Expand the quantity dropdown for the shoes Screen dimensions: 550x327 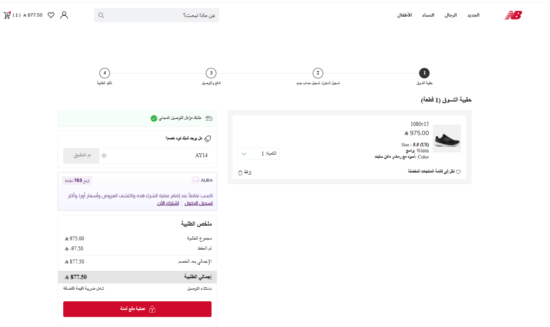tap(244, 153)
